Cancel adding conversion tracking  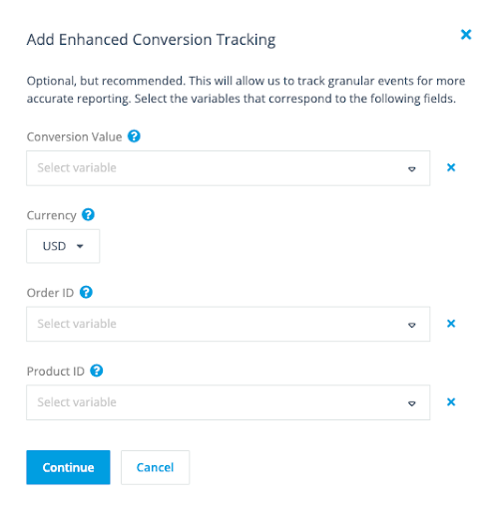pyautogui.click(x=155, y=467)
